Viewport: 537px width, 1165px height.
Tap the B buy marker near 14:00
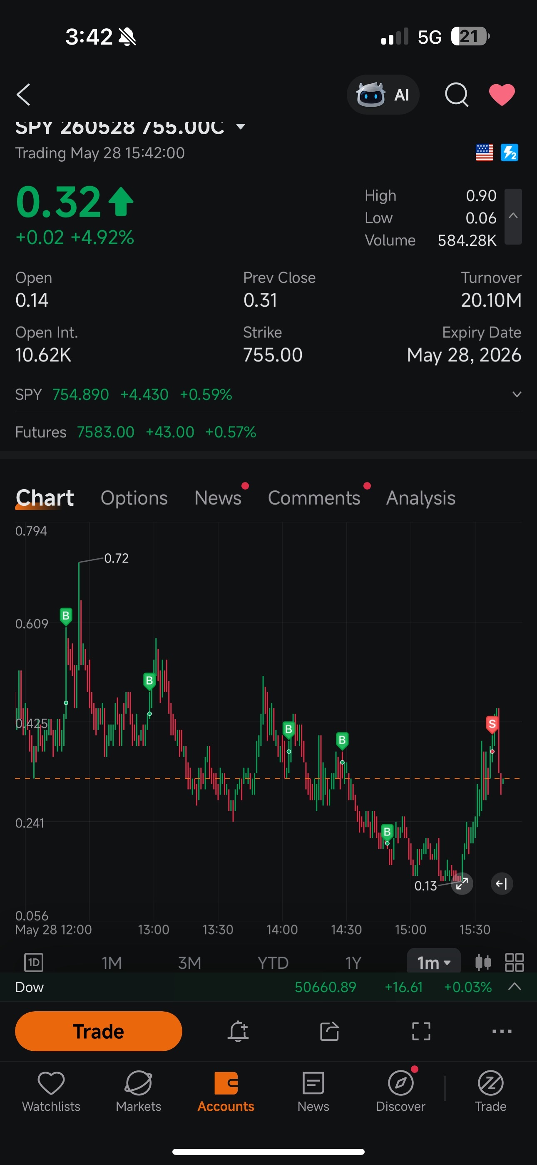coord(288,730)
